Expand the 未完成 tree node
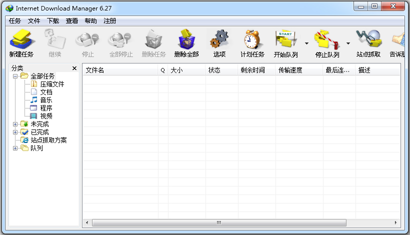Viewport: 410px width, 235px height. pos(15,124)
